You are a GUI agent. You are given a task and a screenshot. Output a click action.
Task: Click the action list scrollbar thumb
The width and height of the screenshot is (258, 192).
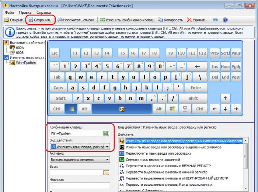tap(245, 156)
